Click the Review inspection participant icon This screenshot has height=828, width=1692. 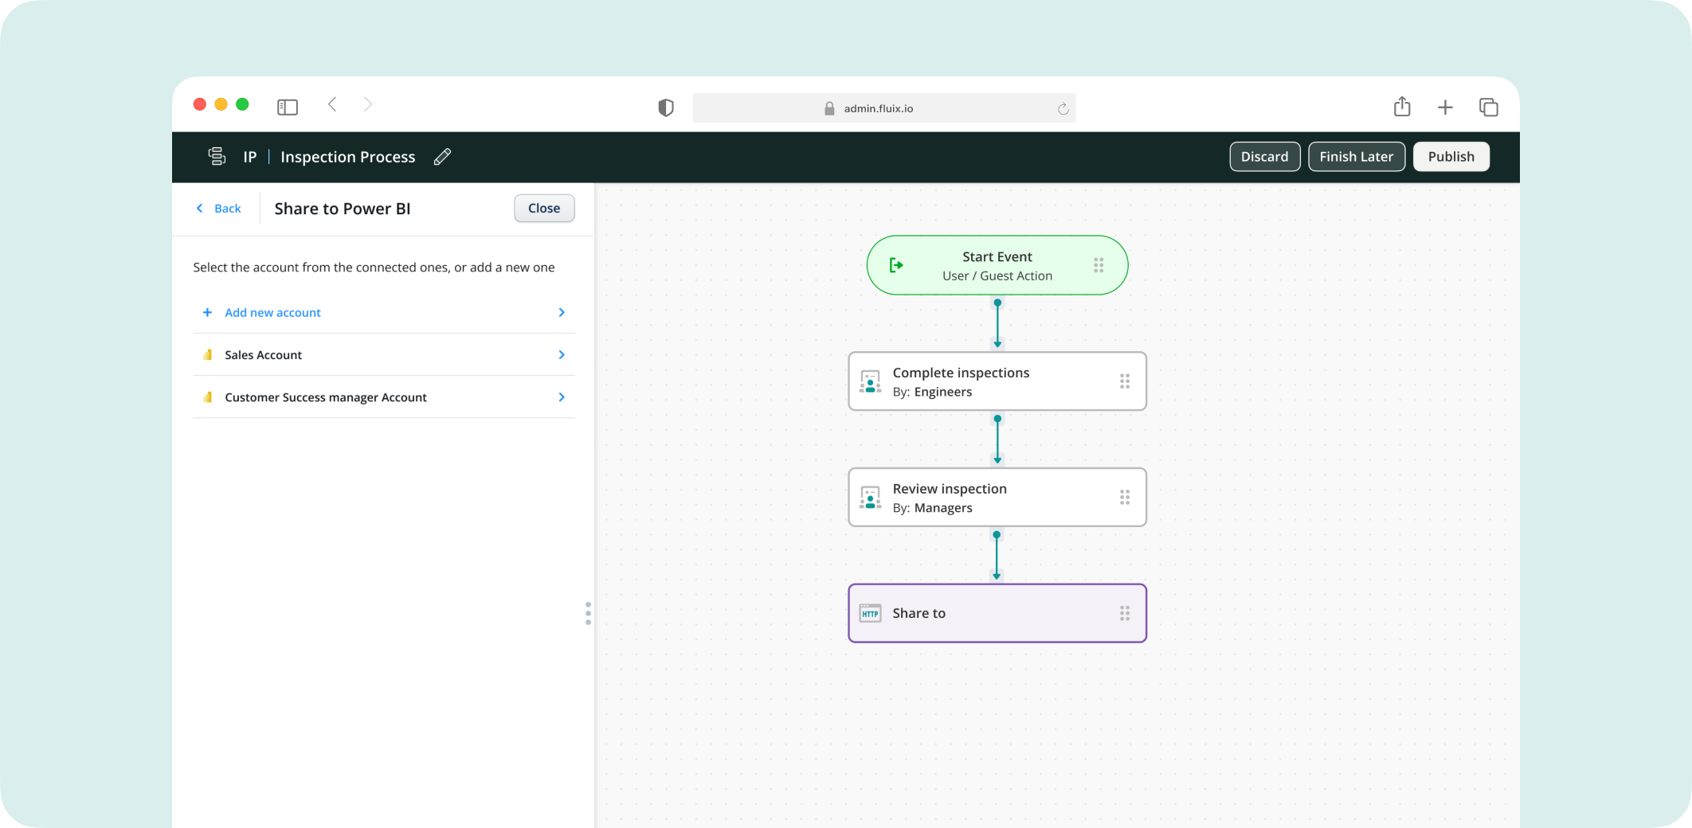[870, 498]
